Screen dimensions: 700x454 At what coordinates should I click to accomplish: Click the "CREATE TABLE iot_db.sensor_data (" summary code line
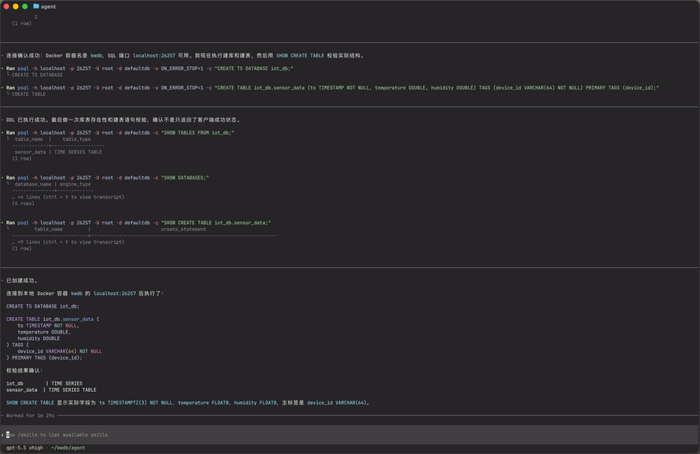point(53,319)
